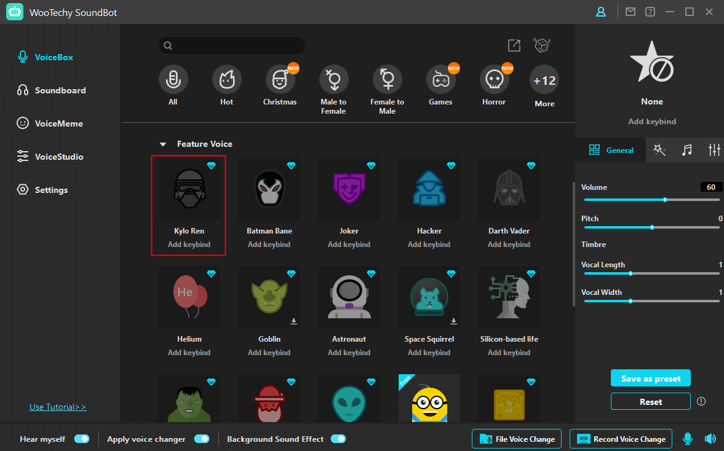Screen dimensions: 724x451
Task: Click the Save as preset button
Action: pyautogui.click(x=650, y=378)
